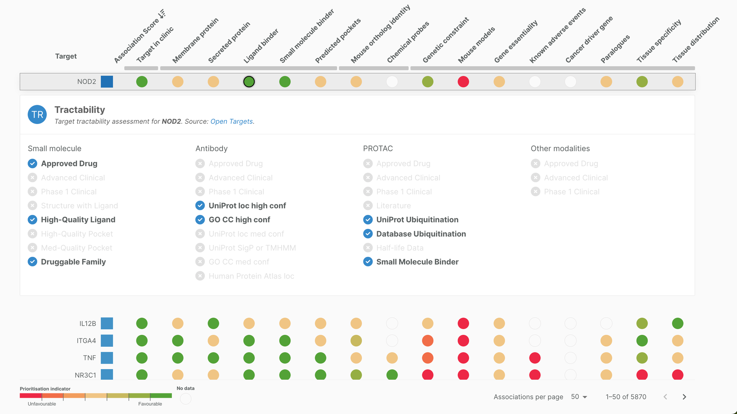
Task: Click Approved Drug checkmark under Small molecule
Action: tap(32, 163)
